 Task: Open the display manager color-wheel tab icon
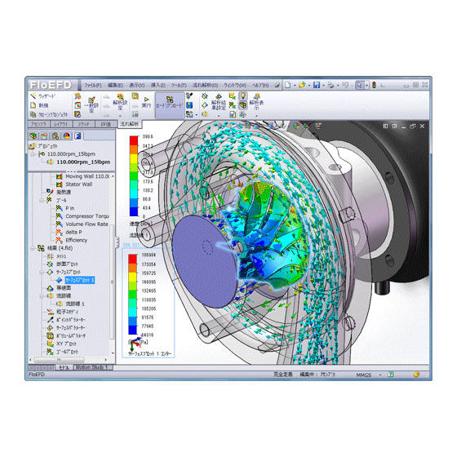[66, 135]
